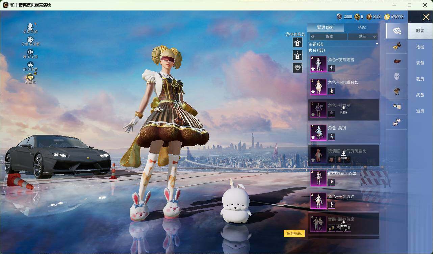Select the 角色-小叽联名款 outfit thumbnail
433x254 pixels.
click(319, 87)
